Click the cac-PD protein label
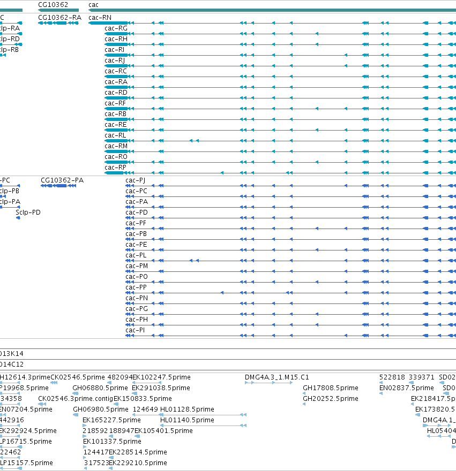This screenshot has height=471, width=456. (137, 212)
